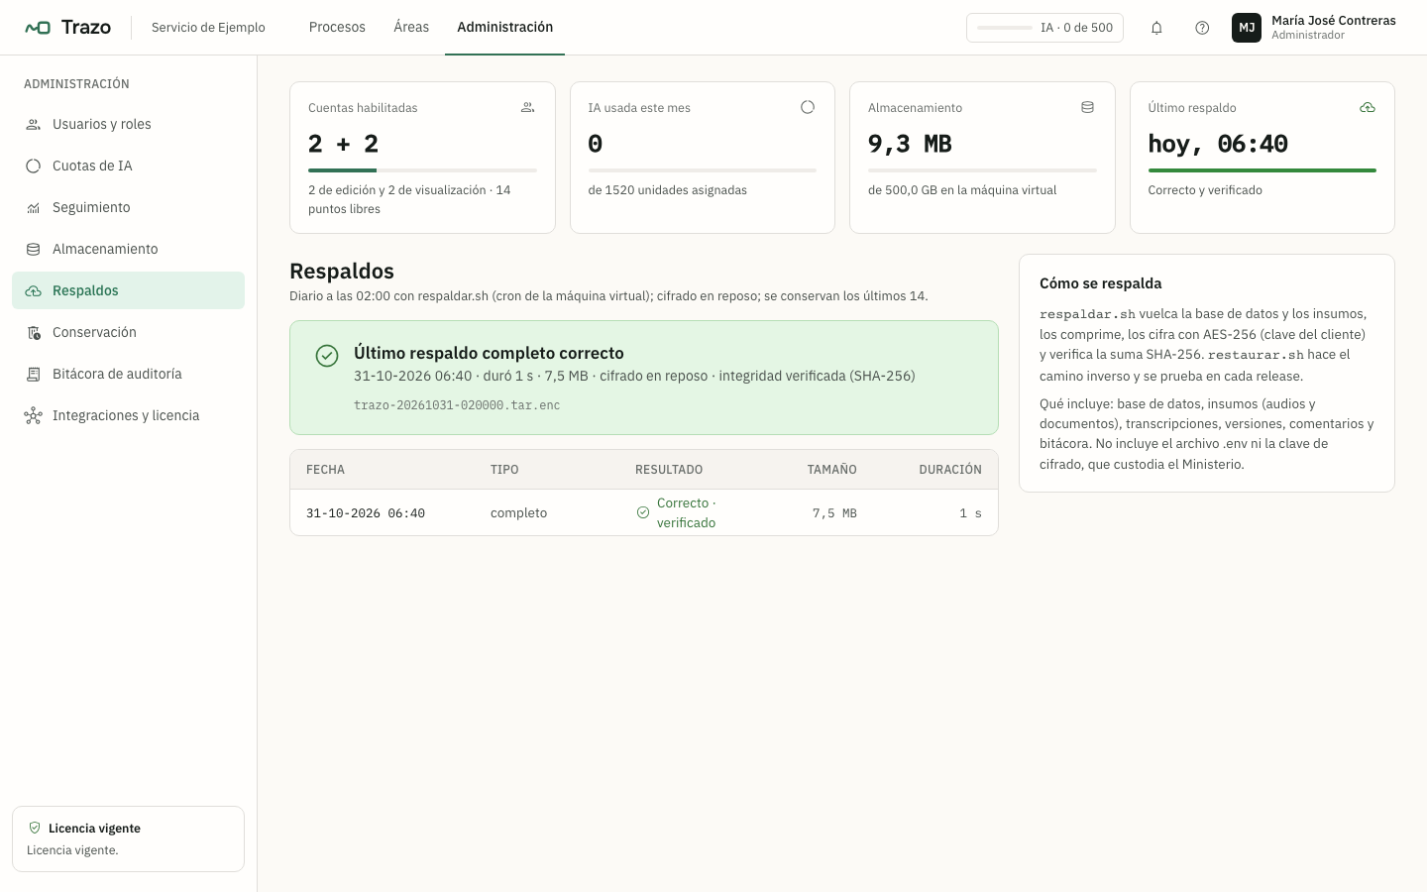Click the Usuarios y roles sidebar icon

tap(34, 125)
